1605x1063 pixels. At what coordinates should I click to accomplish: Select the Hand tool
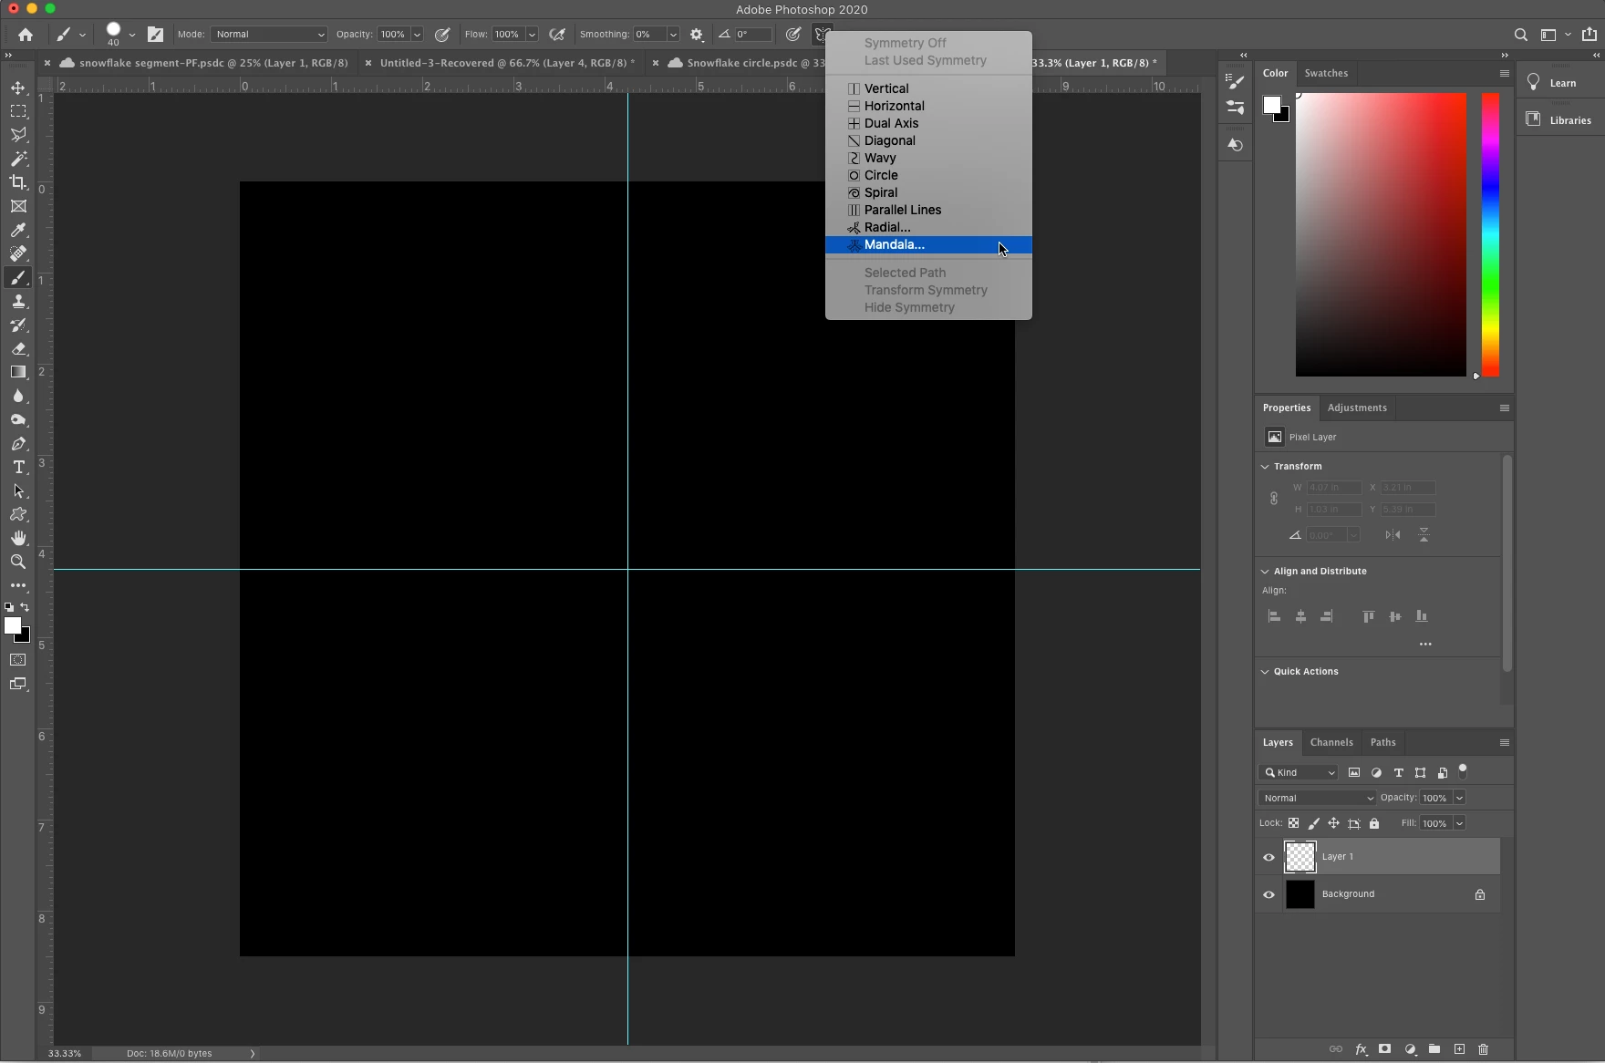coord(18,538)
